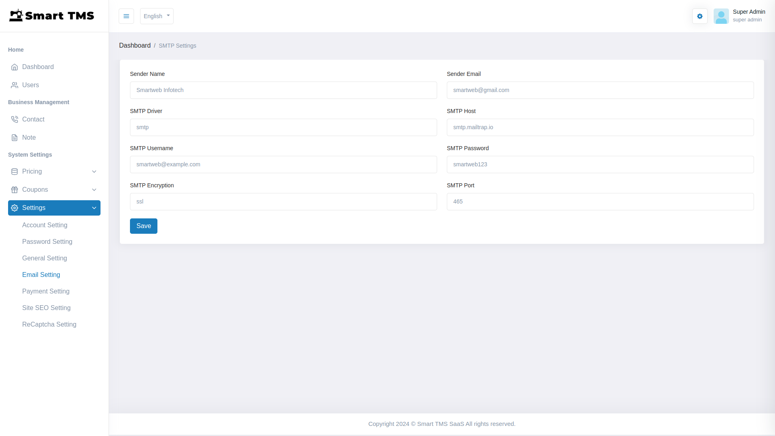Click the Smart TMS logo
This screenshot has height=436, width=775.
[x=52, y=15]
